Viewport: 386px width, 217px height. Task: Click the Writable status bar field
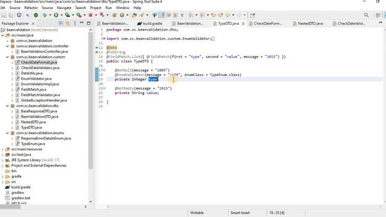click(x=197, y=213)
